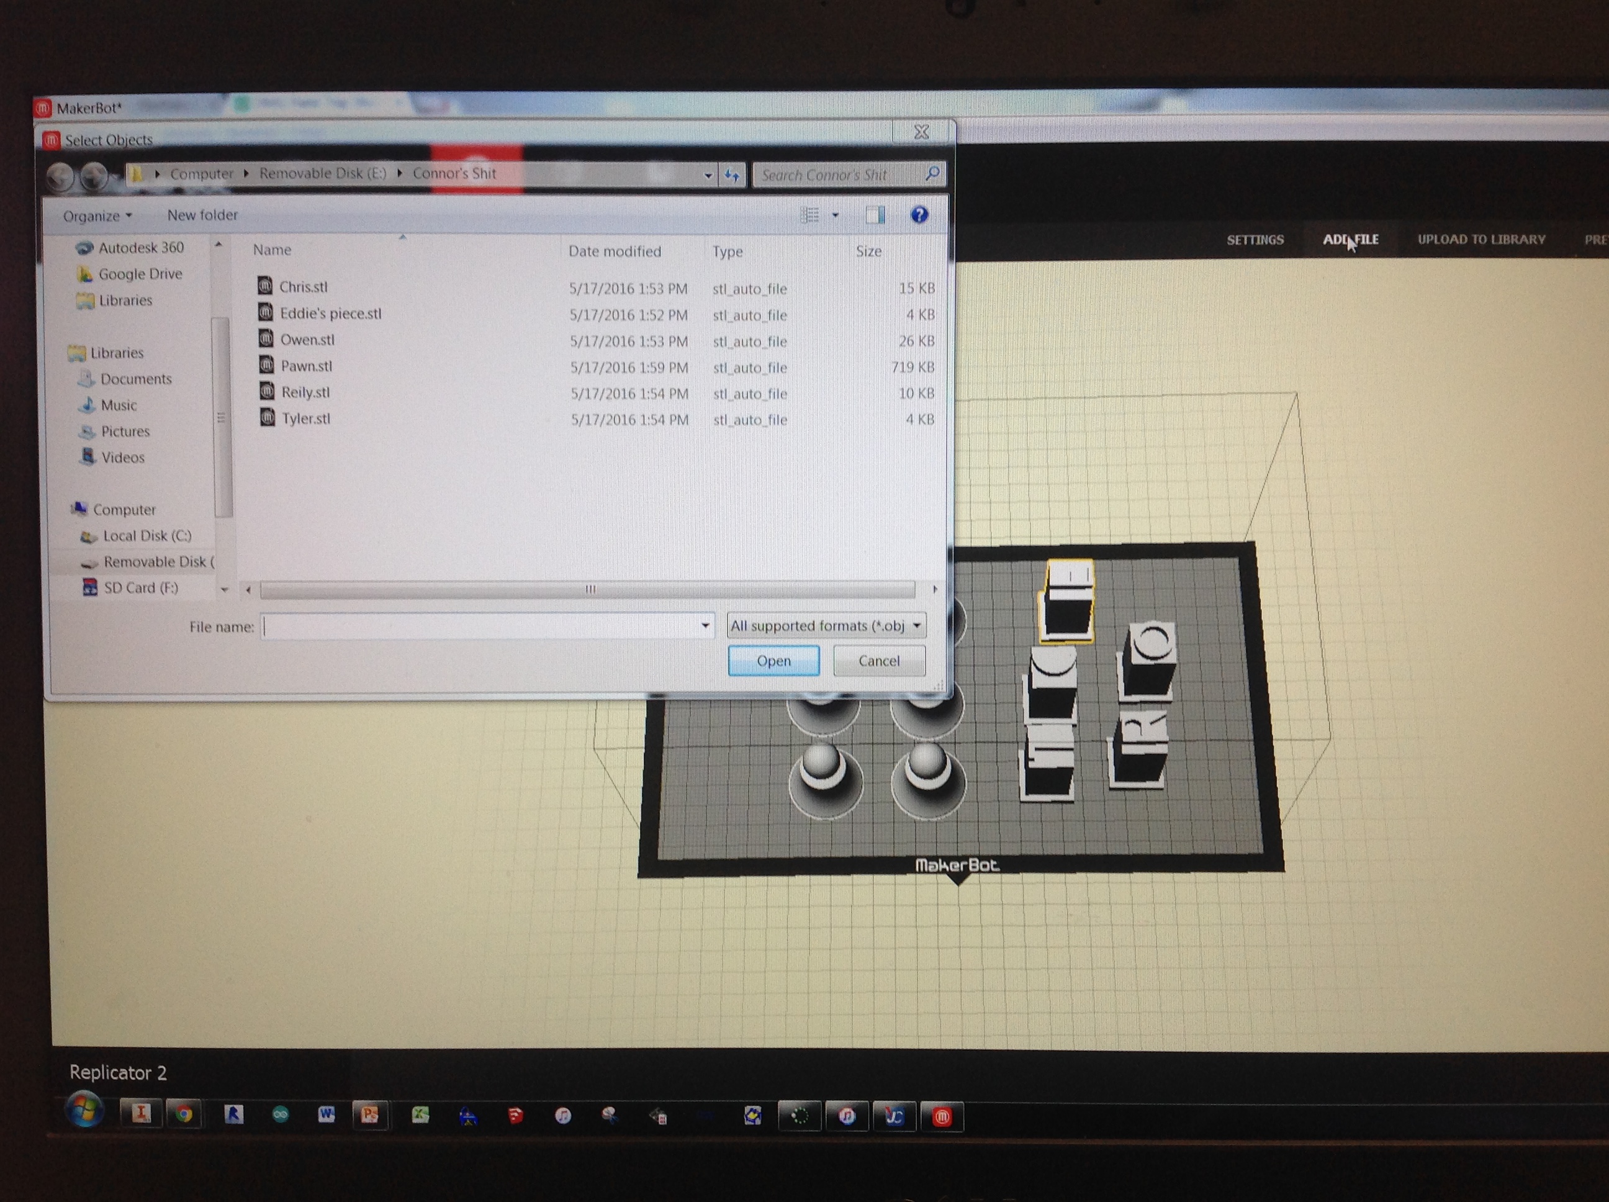The image size is (1609, 1202).
Task: Open the Organize menu
Action: (97, 216)
